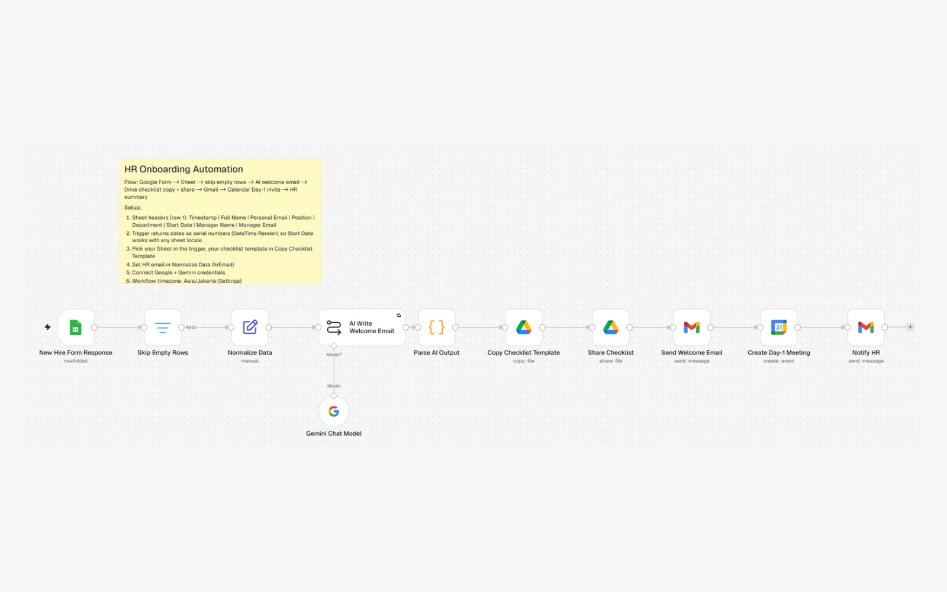947x592 pixels.
Task: Select the New Hire Form Response sheets node
Action: (x=76, y=327)
